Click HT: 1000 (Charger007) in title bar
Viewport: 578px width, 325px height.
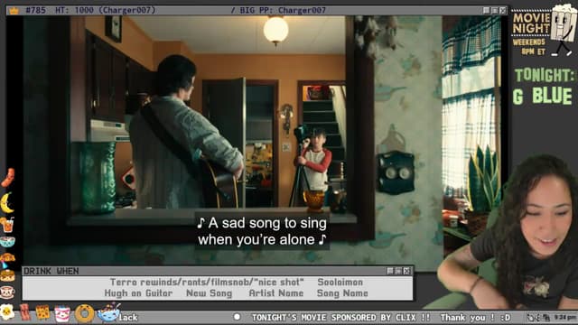[106, 10]
